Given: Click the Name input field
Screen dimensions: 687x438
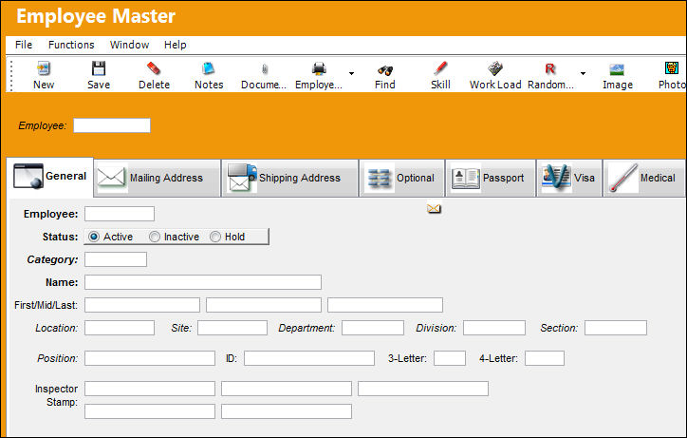Looking at the screenshot, I should [x=203, y=282].
